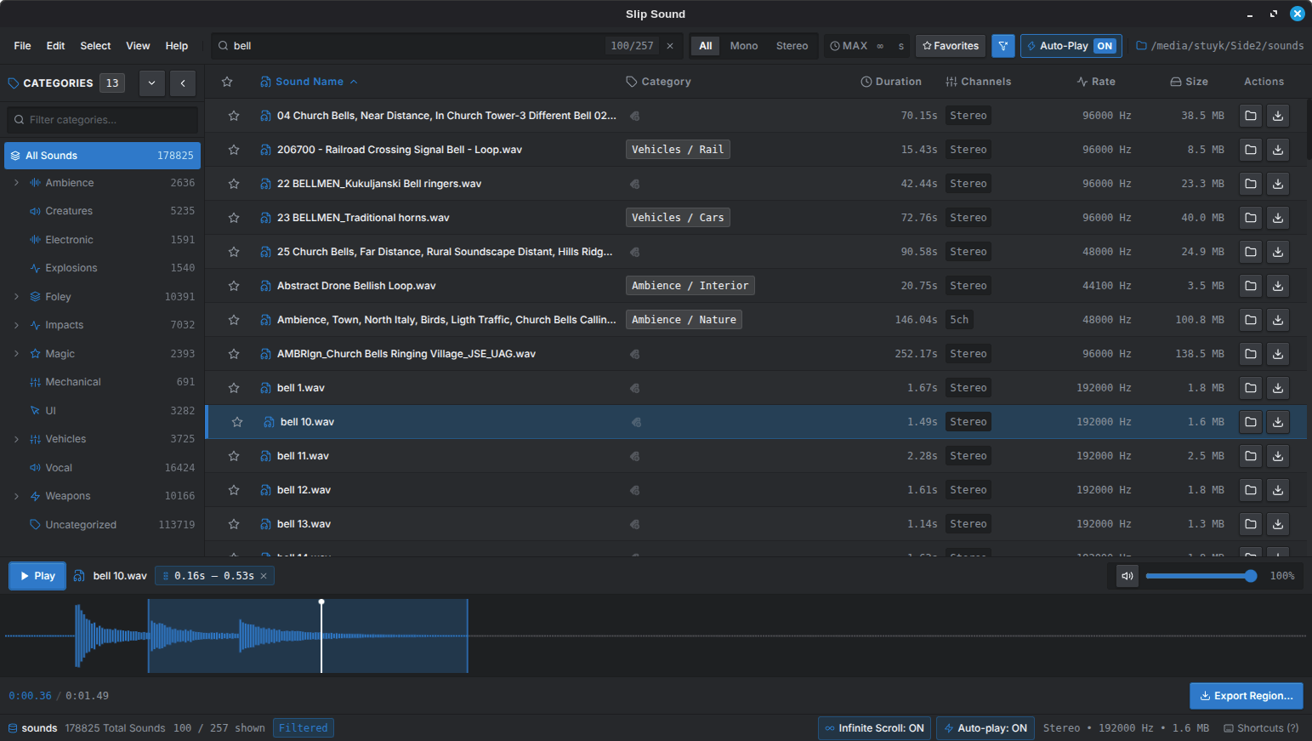Toggle Infinite Scroll in the status bar
This screenshot has height=741, width=1312.
874,728
